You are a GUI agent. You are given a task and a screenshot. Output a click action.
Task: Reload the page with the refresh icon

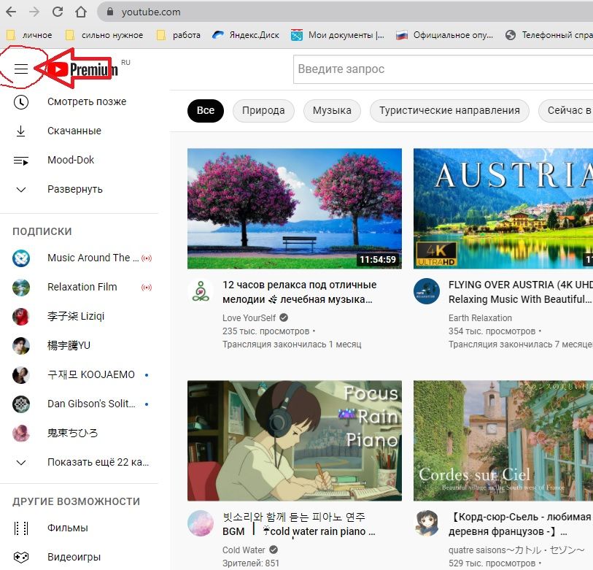[58, 12]
